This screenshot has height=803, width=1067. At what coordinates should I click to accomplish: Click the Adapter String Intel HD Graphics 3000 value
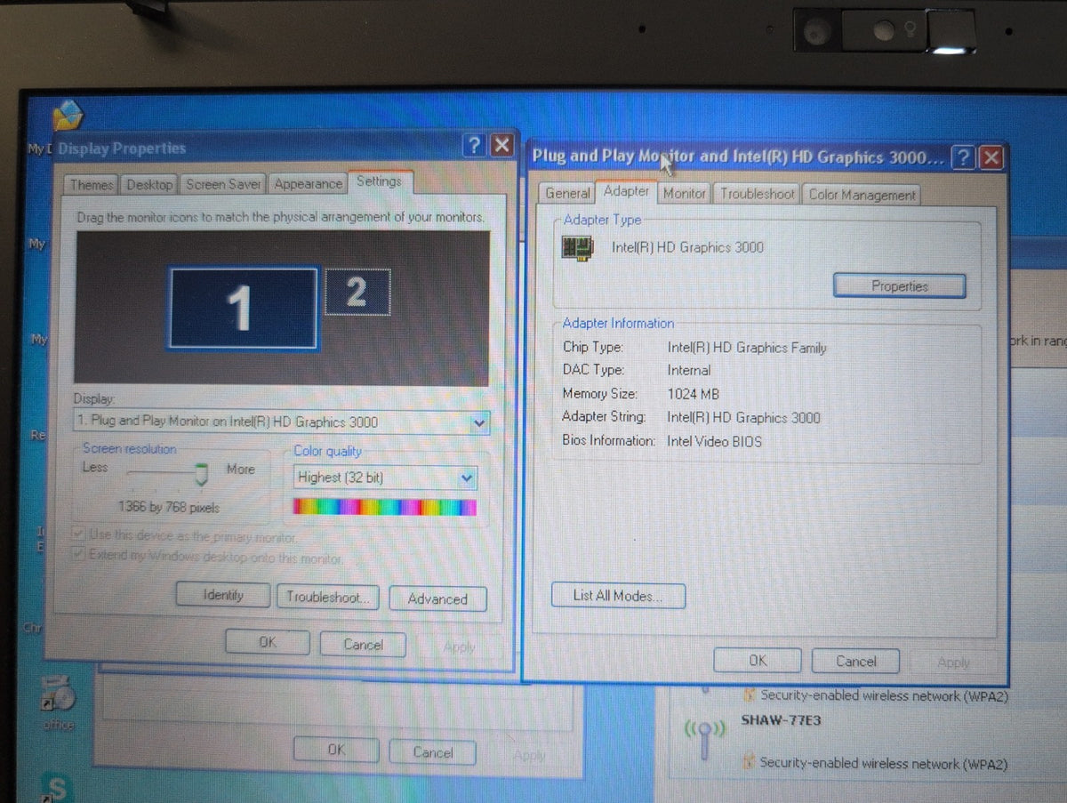click(743, 417)
